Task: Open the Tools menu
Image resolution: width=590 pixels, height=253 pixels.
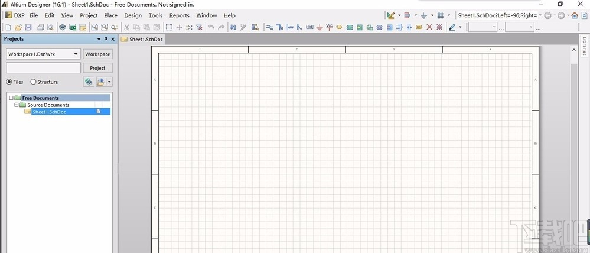Action: coord(155,15)
